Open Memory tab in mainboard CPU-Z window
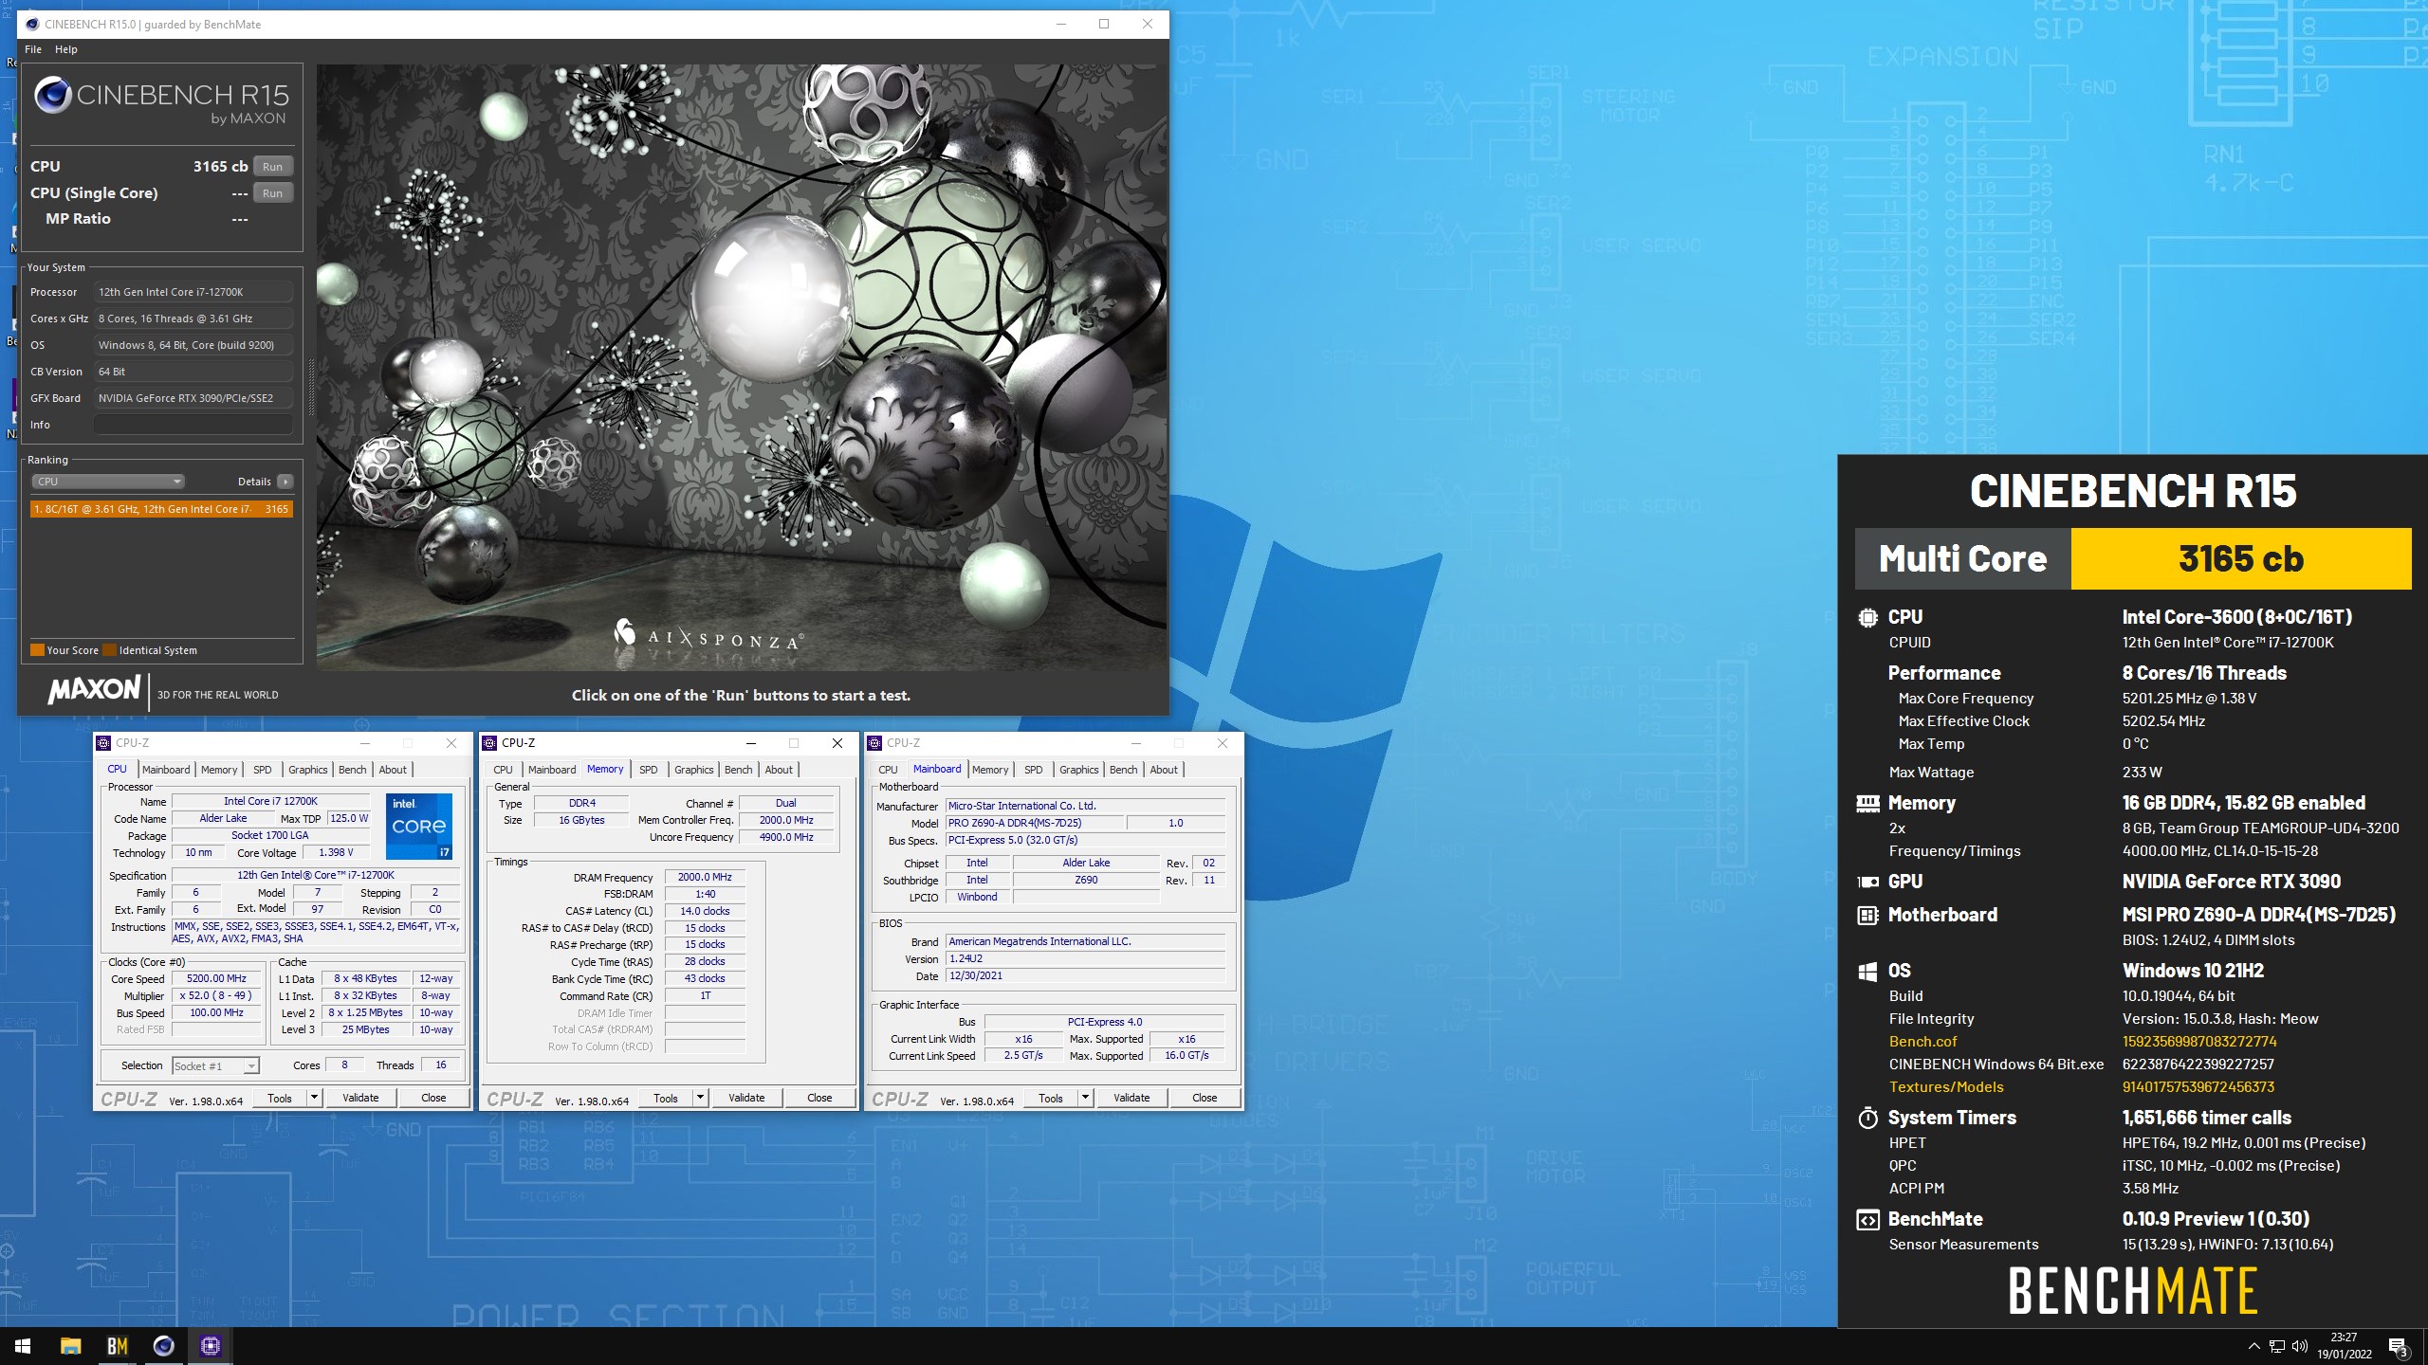 point(990,770)
